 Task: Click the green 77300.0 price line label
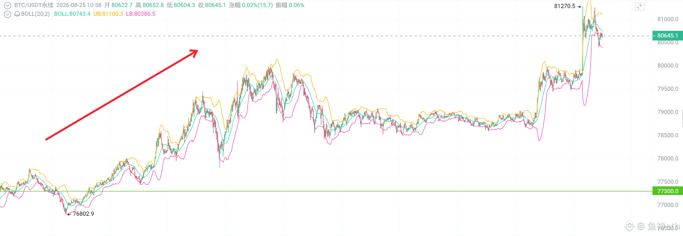click(668, 191)
